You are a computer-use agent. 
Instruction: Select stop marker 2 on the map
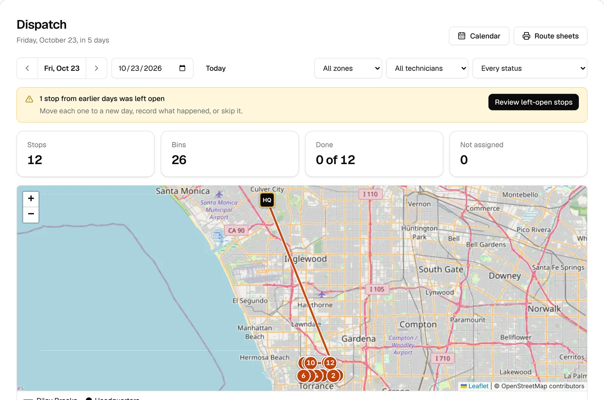click(x=333, y=376)
